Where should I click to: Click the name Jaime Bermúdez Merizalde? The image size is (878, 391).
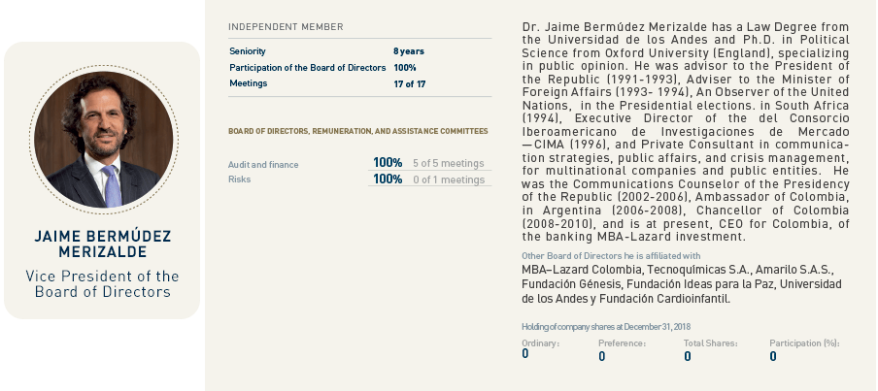click(x=103, y=244)
